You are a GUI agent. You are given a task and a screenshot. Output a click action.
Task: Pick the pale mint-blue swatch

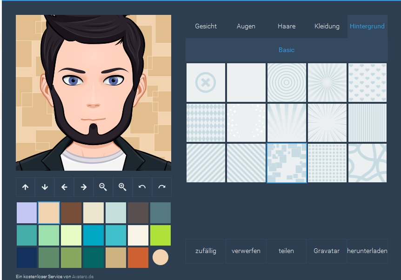[115, 213]
